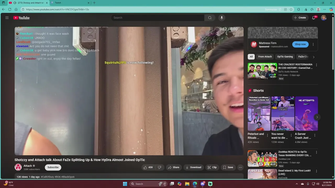Share the video
This screenshot has height=188, width=335.
[x=174, y=167]
